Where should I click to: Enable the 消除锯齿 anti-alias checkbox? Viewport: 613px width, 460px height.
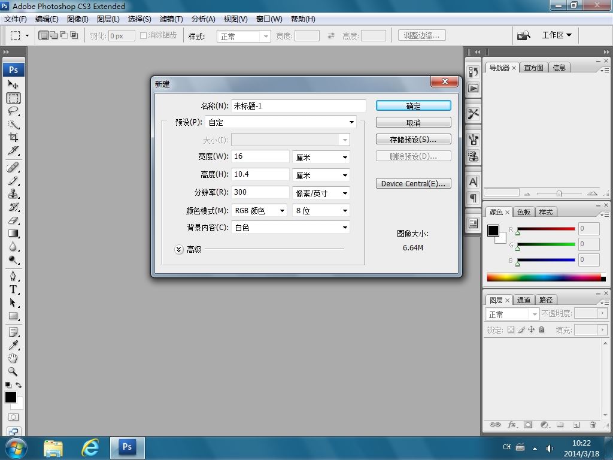pyautogui.click(x=144, y=36)
